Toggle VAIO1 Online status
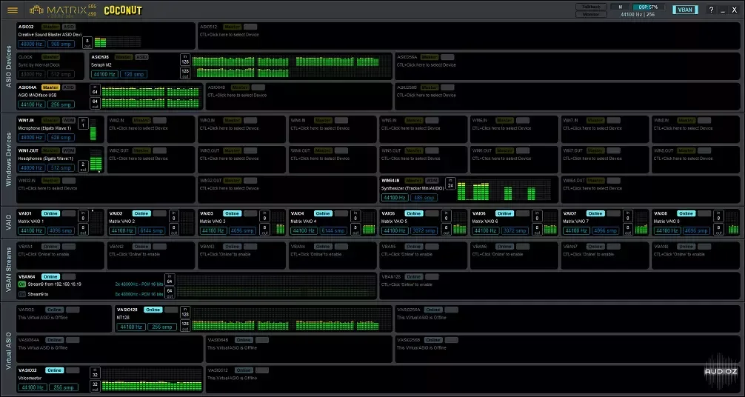The height and width of the screenshot is (397, 745). pyautogui.click(x=50, y=213)
